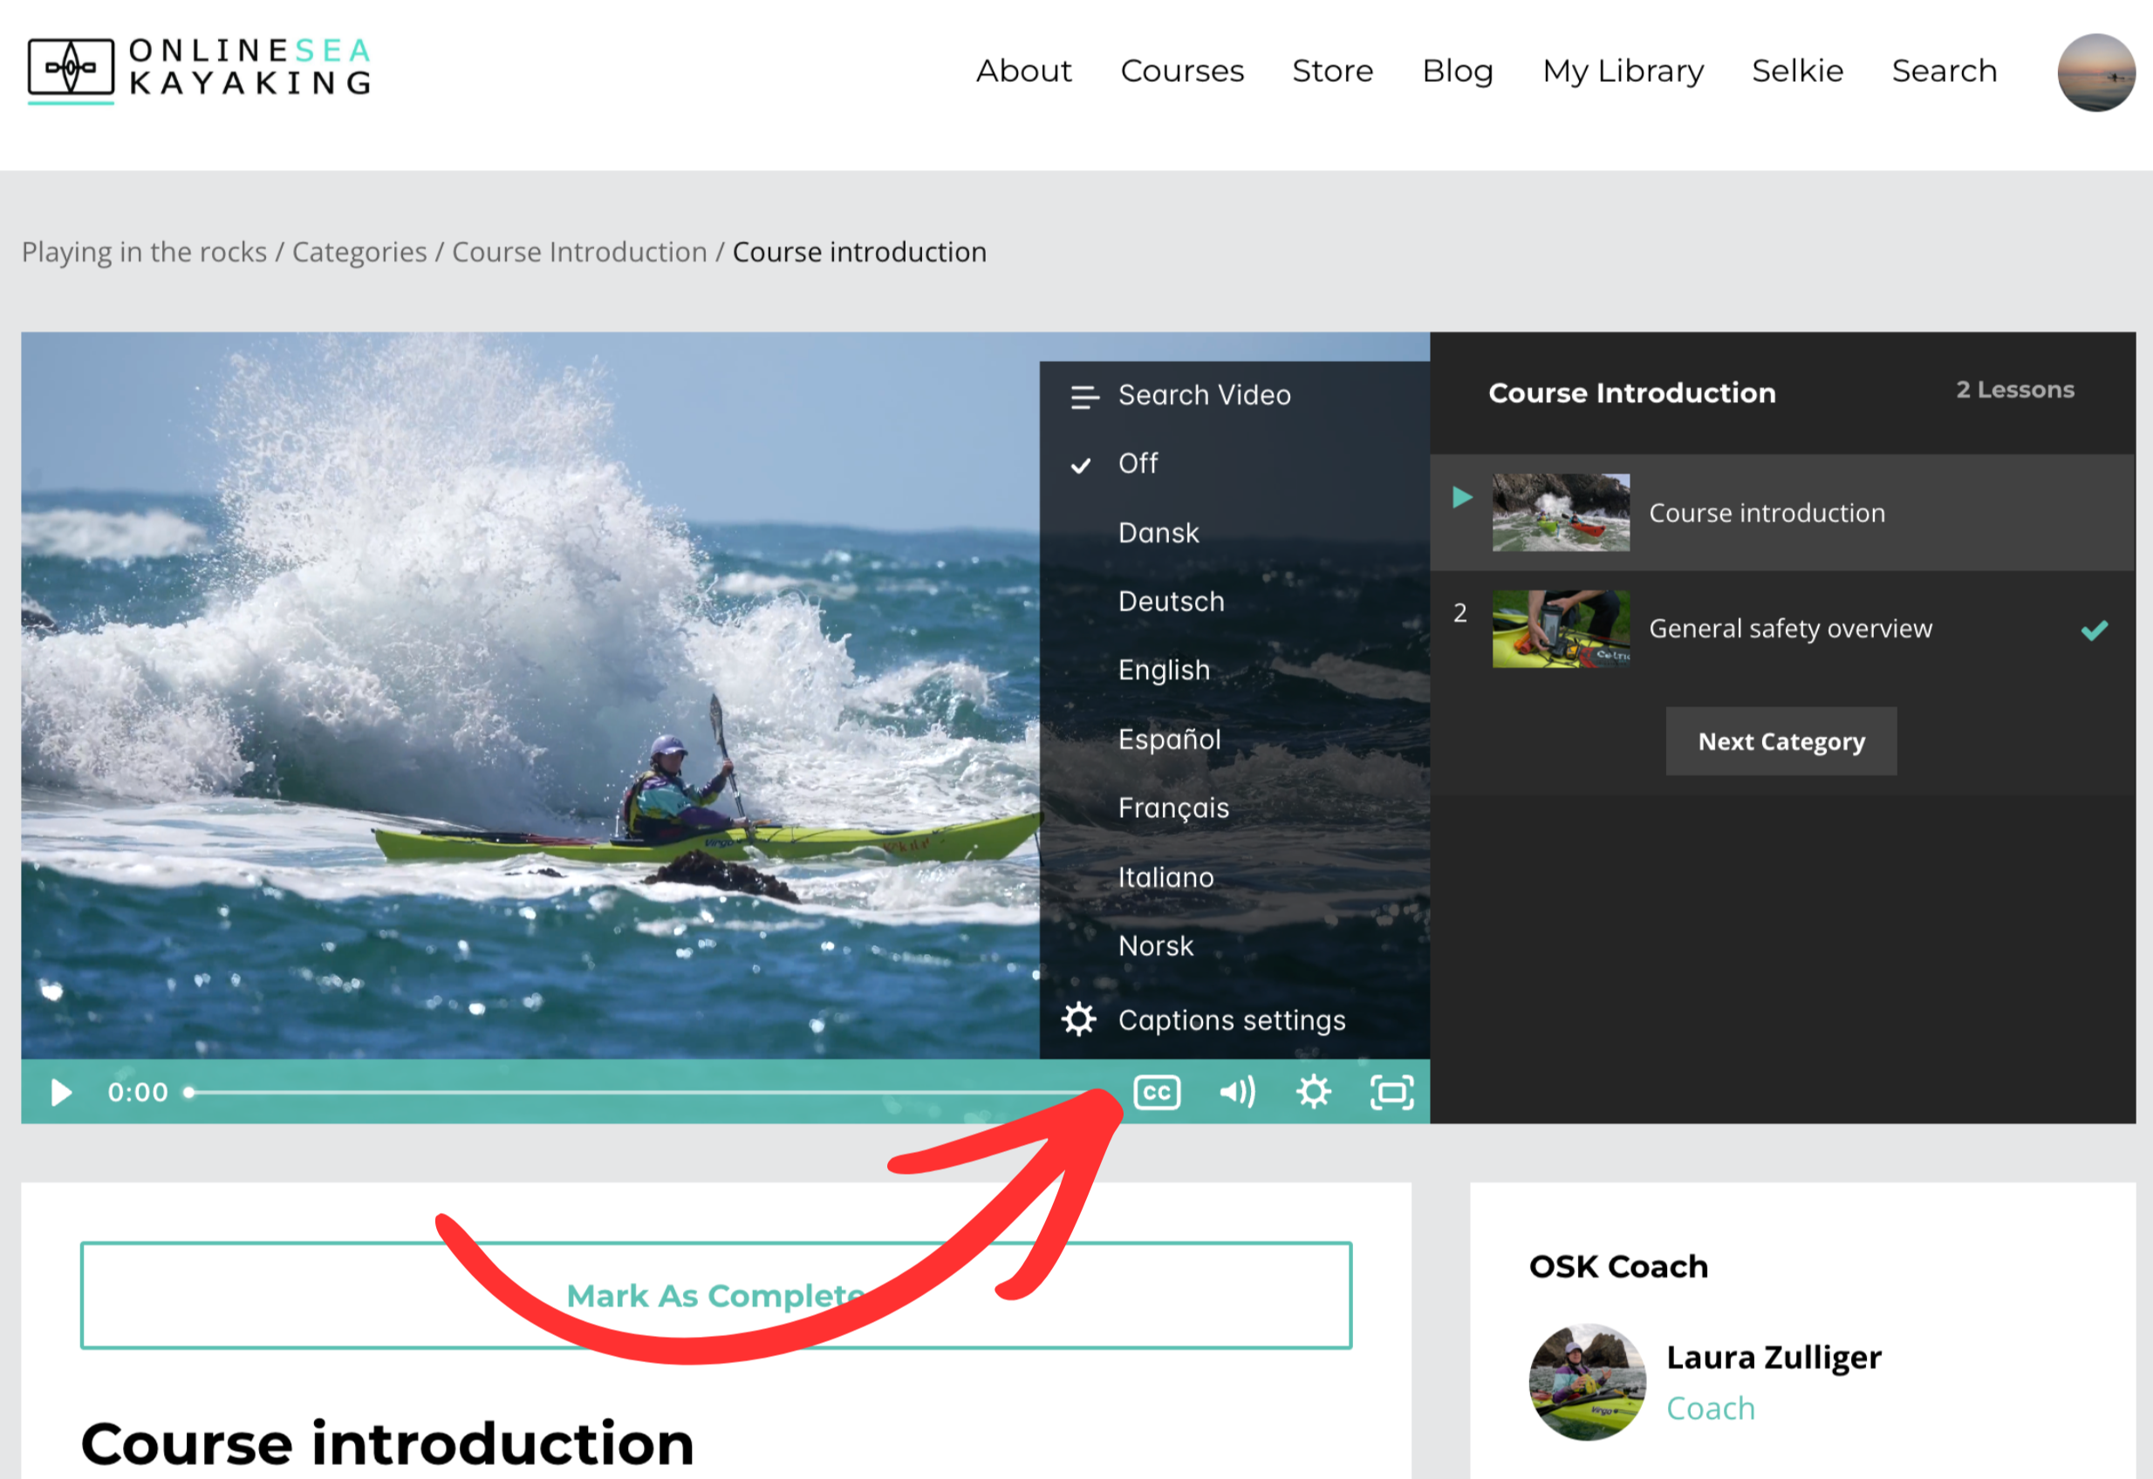Open video settings gear in control bar
The height and width of the screenshot is (1479, 2153).
1313,1092
